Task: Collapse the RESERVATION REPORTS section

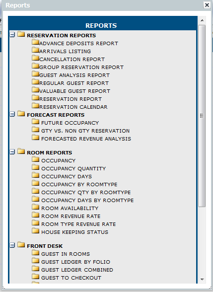Action: pyautogui.click(x=12, y=34)
